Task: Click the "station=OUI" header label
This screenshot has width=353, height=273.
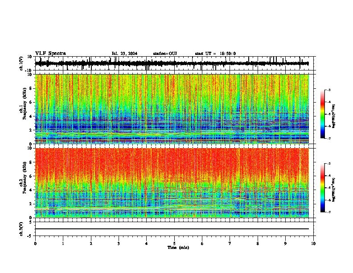Action: [165, 54]
